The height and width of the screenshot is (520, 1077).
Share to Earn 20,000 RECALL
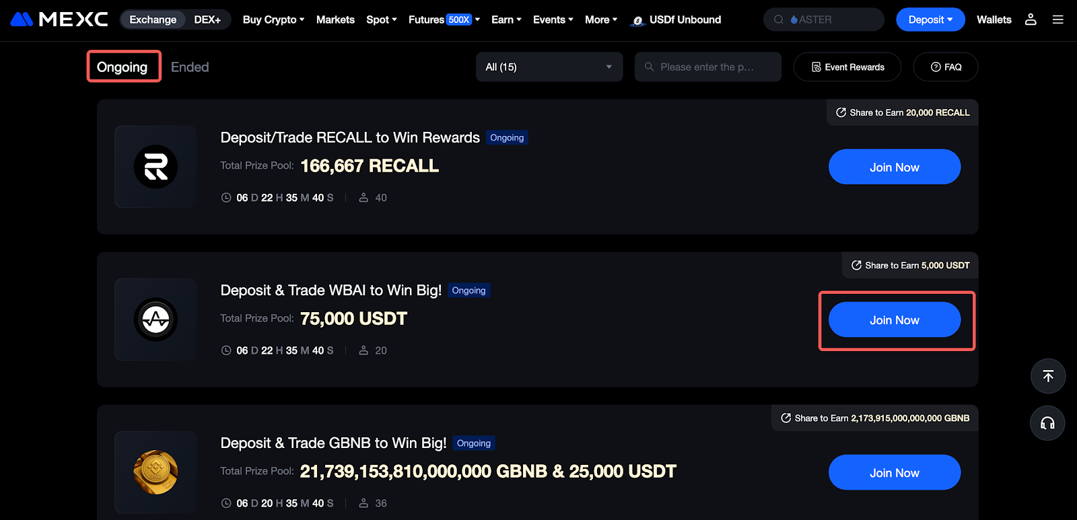[x=903, y=112]
